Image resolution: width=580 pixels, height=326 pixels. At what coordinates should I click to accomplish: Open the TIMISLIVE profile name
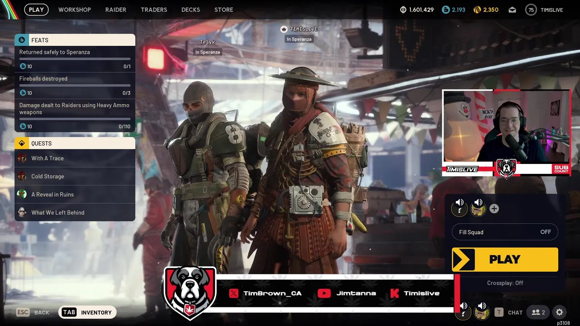pos(552,10)
